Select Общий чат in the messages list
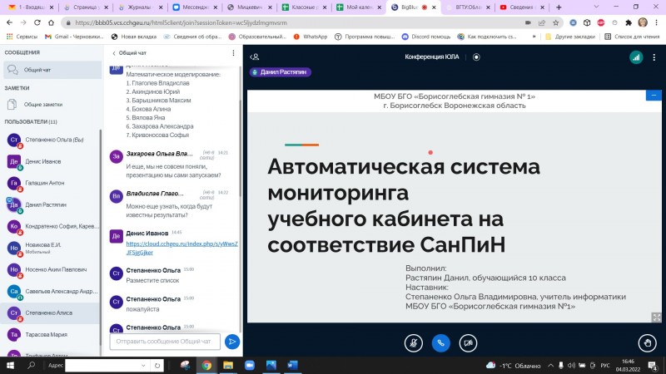Viewport: 666px width, 374px height. (38, 71)
